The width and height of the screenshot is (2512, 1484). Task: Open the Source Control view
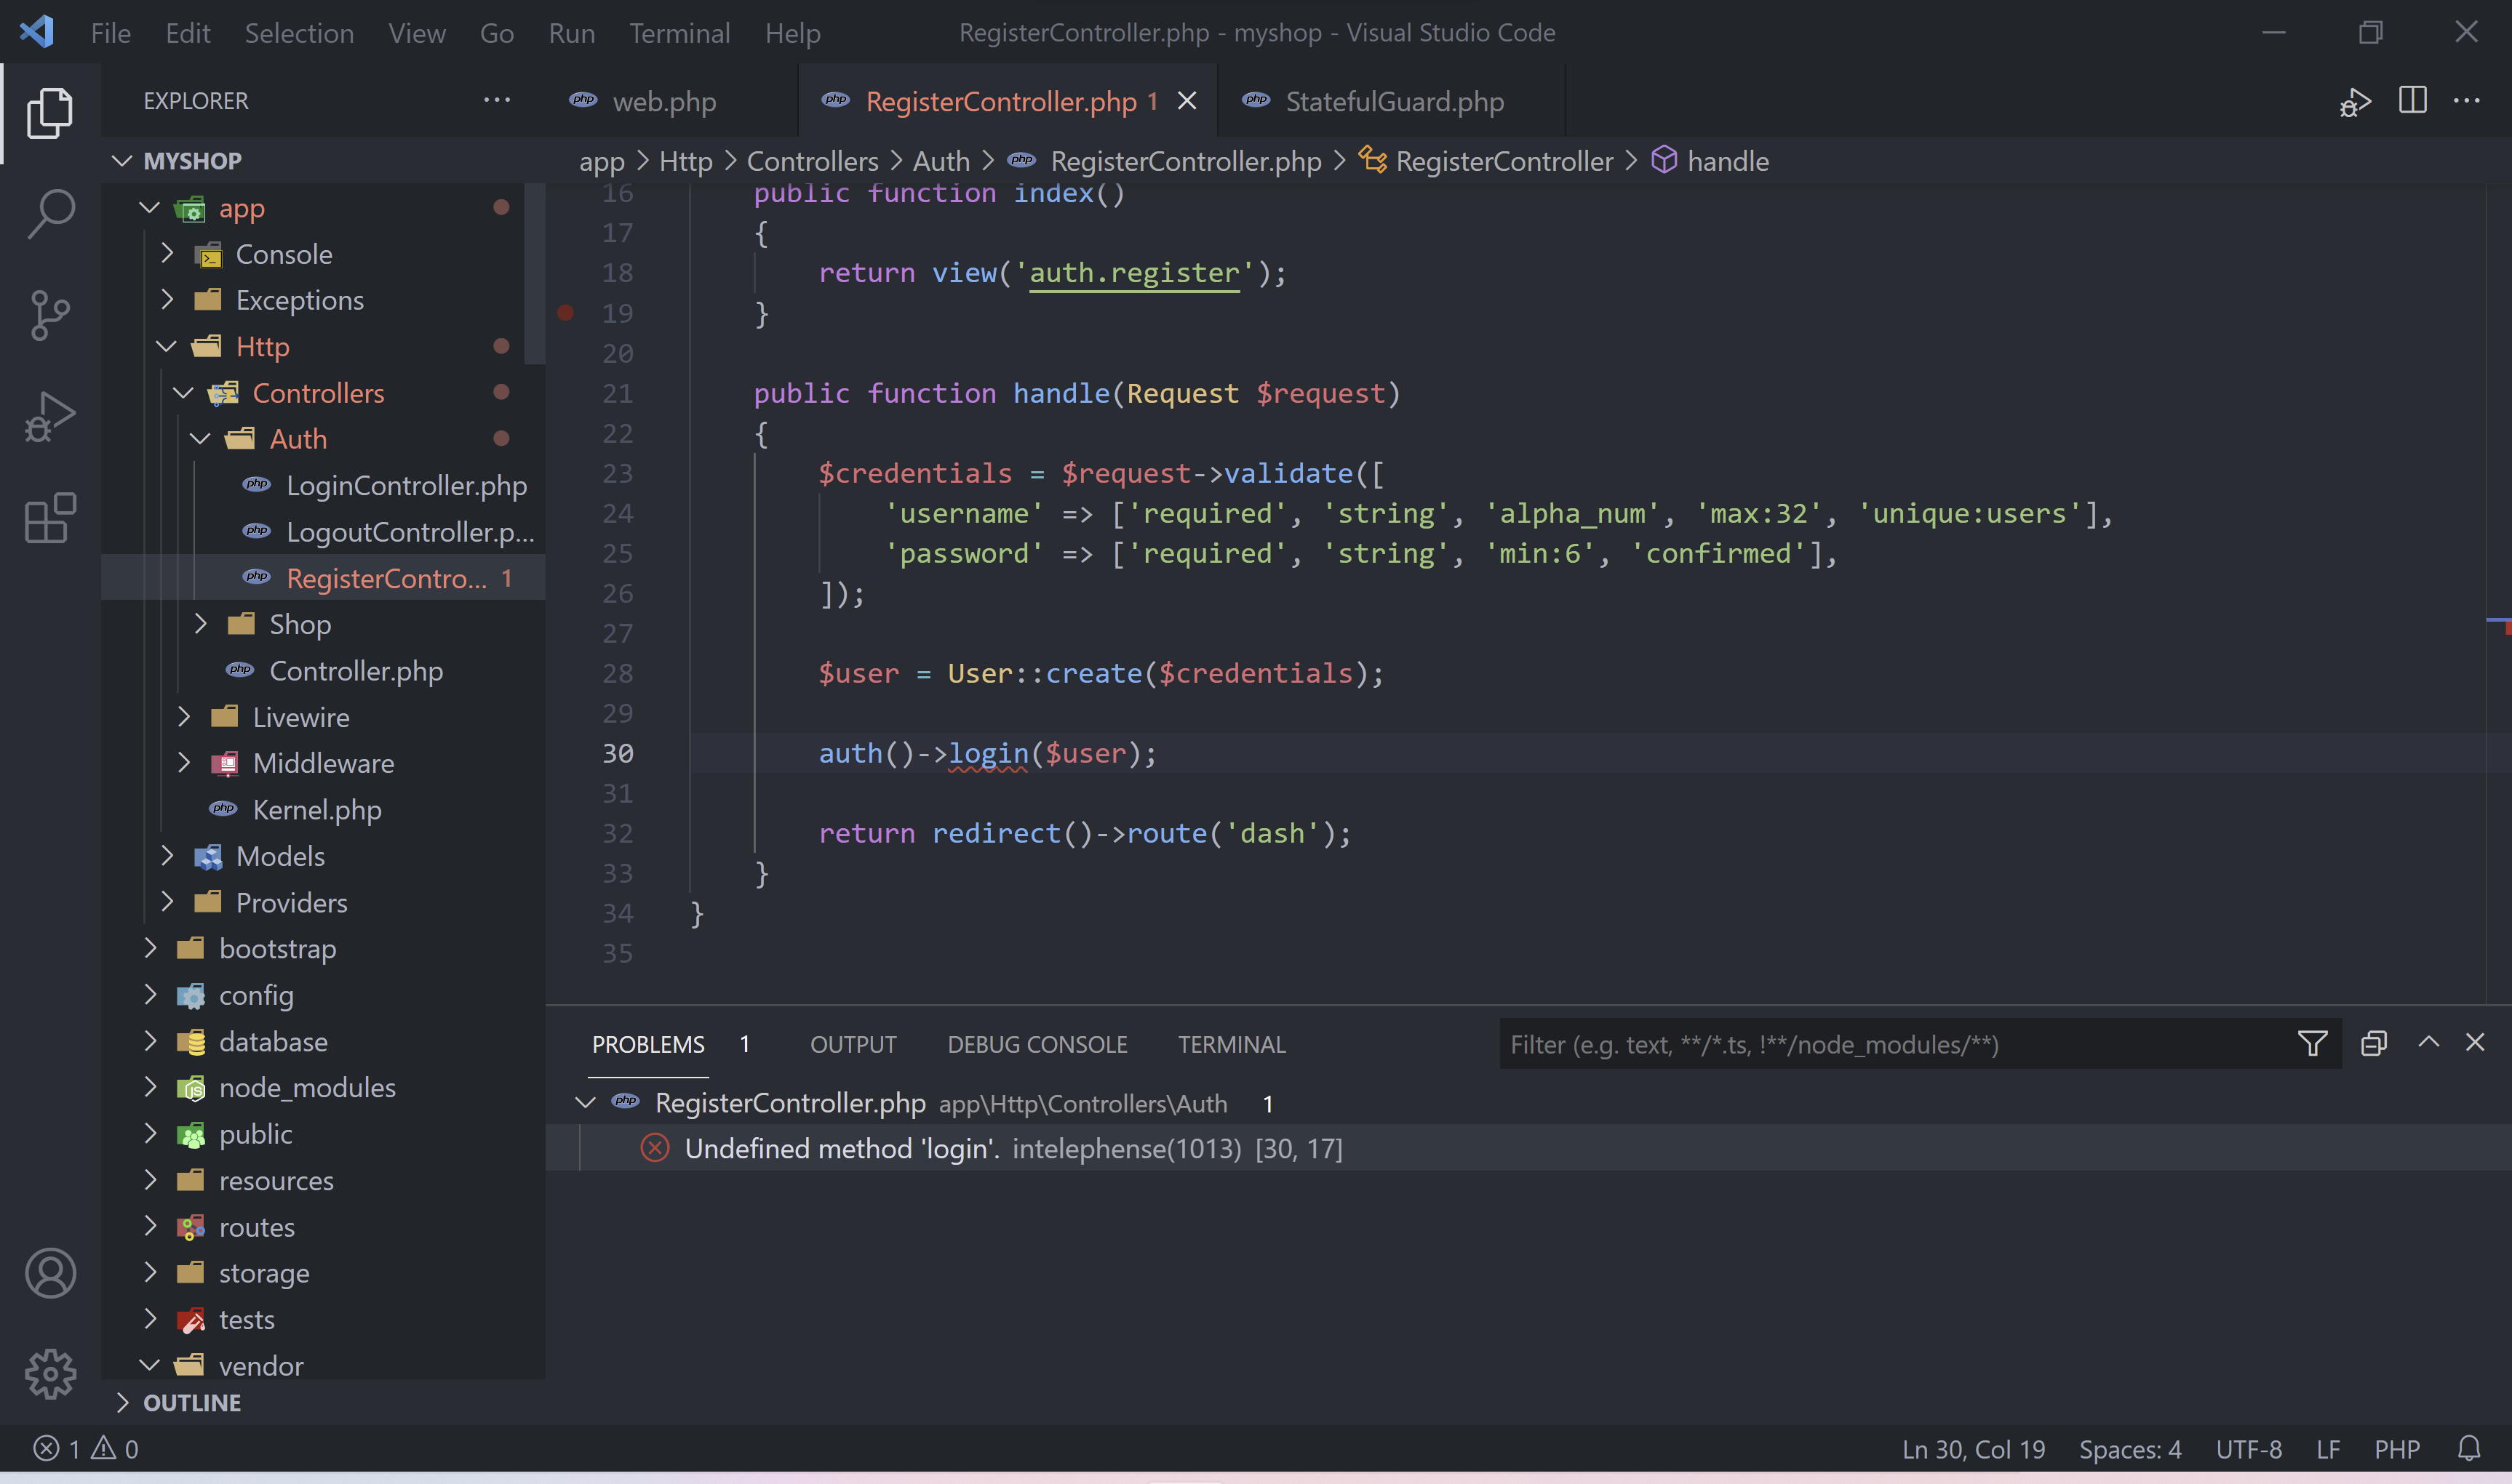click(x=50, y=314)
